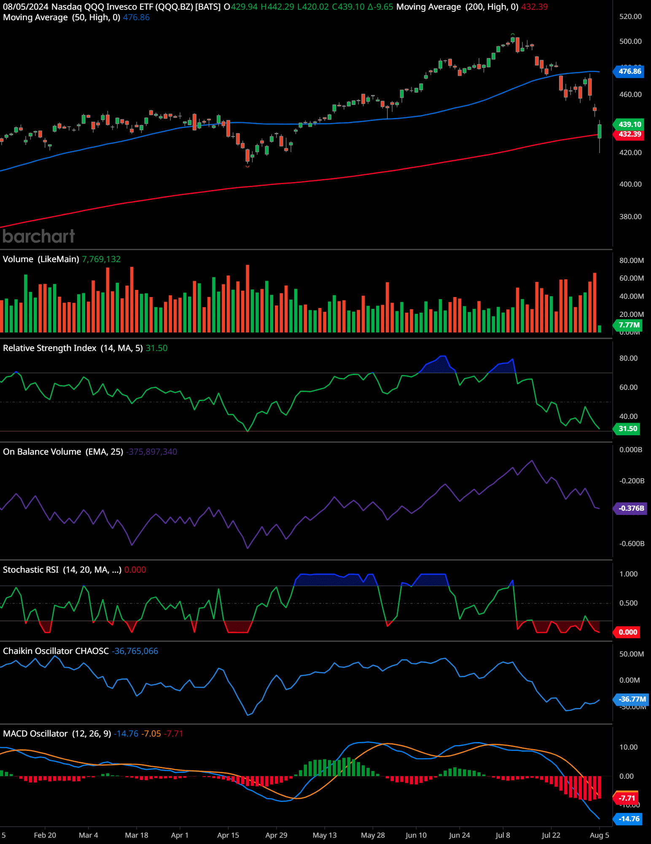Click the Open value O429.94 in header
651x844 pixels.
[241, 7]
